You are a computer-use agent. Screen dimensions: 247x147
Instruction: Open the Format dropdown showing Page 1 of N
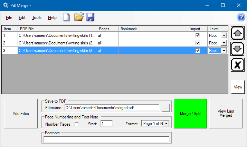pyautogui.click(x=167, y=124)
